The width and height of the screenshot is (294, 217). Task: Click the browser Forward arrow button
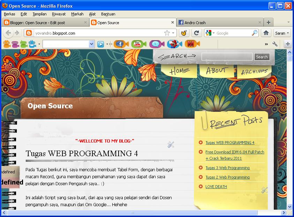coord(17,33)
